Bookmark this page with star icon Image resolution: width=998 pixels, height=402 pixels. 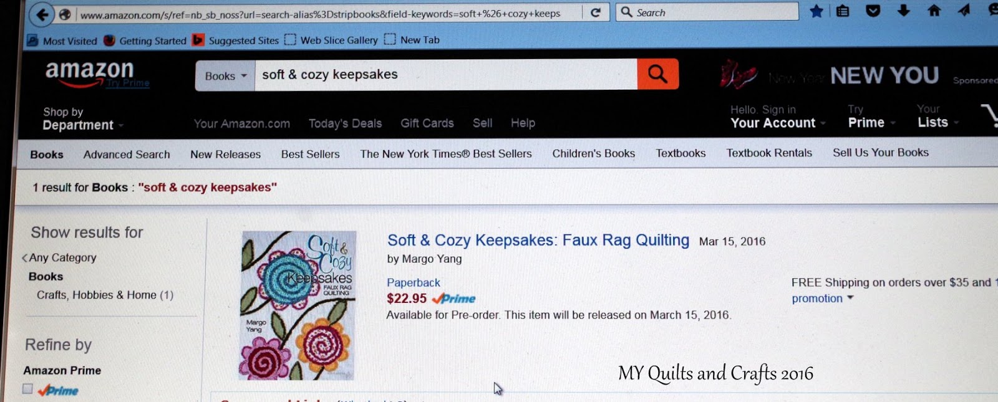point(816,11)
